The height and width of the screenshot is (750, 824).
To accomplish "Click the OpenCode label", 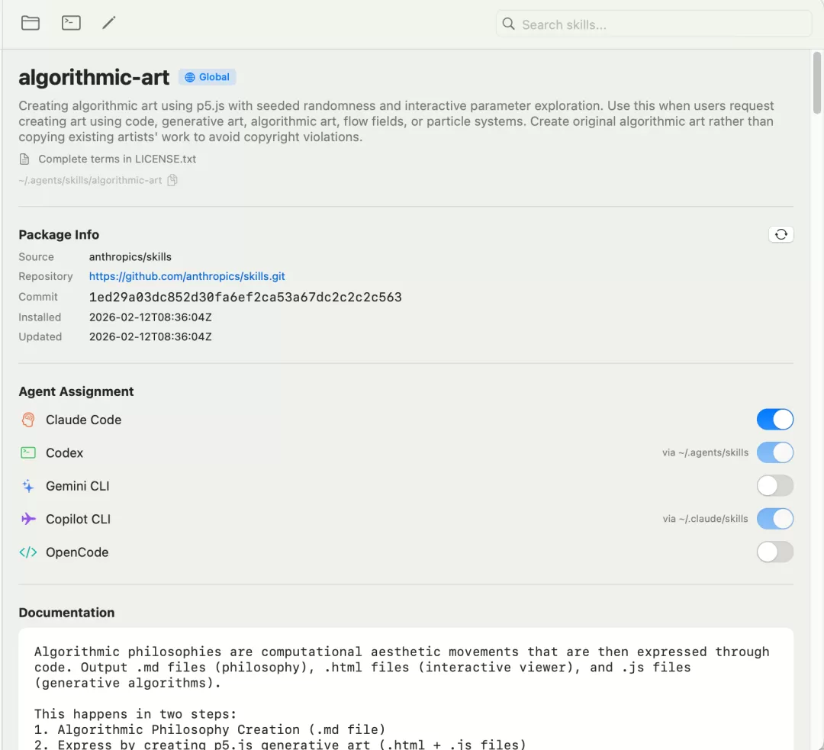I will 77,552.
